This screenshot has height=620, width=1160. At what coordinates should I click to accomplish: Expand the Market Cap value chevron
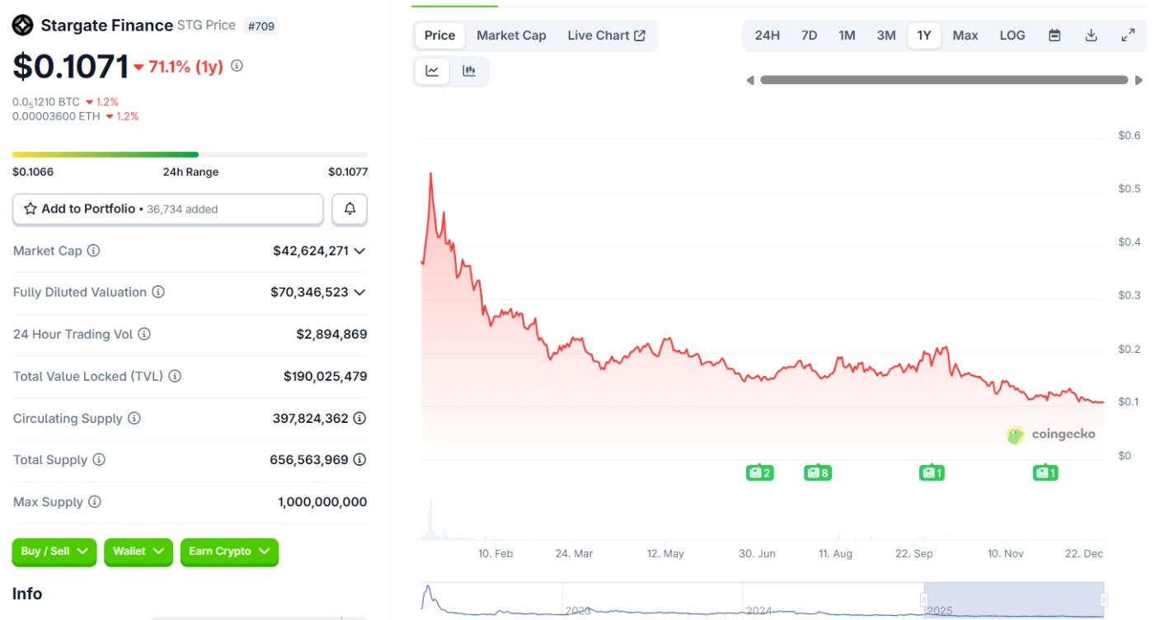[359, 251]
